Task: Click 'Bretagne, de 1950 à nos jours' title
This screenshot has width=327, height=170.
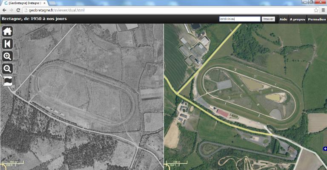Action: (x=34, y=19)
